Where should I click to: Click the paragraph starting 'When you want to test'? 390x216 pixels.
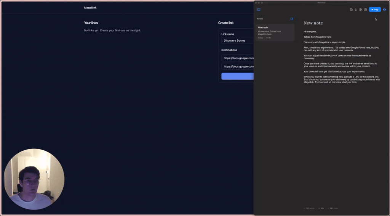(342, 79)
